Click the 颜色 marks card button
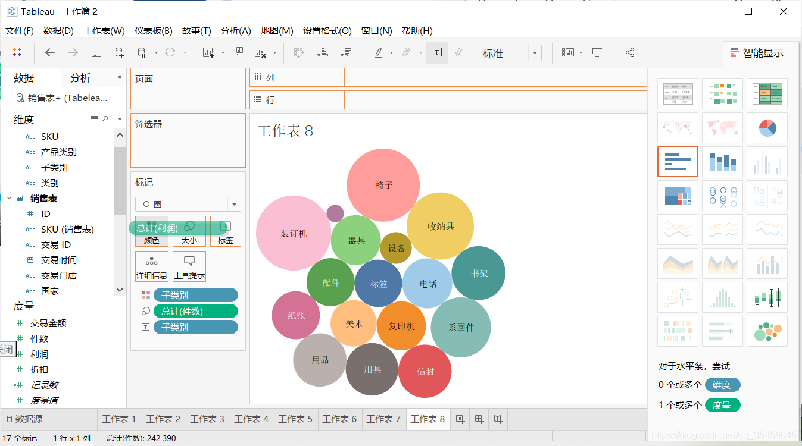The width and height of the screenshot is (802, 446). [x=152, y=231]
